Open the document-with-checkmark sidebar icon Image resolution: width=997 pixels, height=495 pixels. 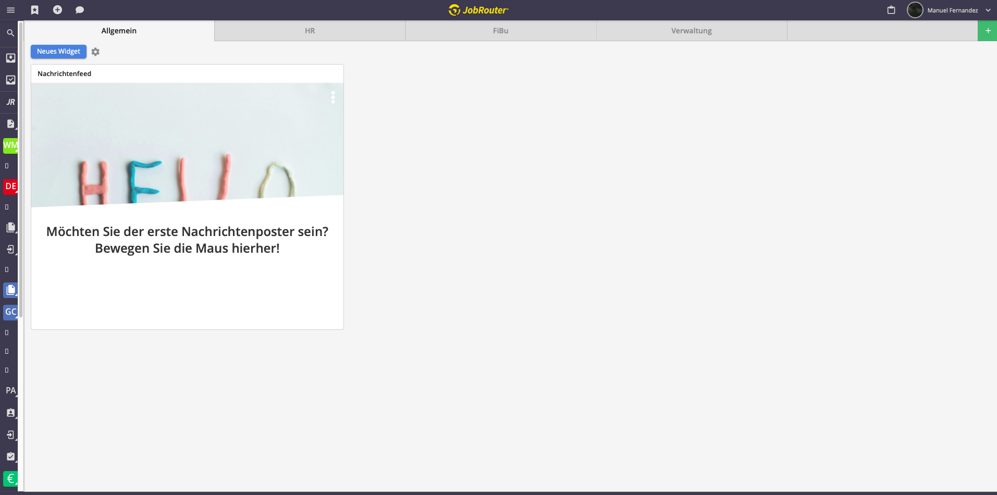(10, 124)
